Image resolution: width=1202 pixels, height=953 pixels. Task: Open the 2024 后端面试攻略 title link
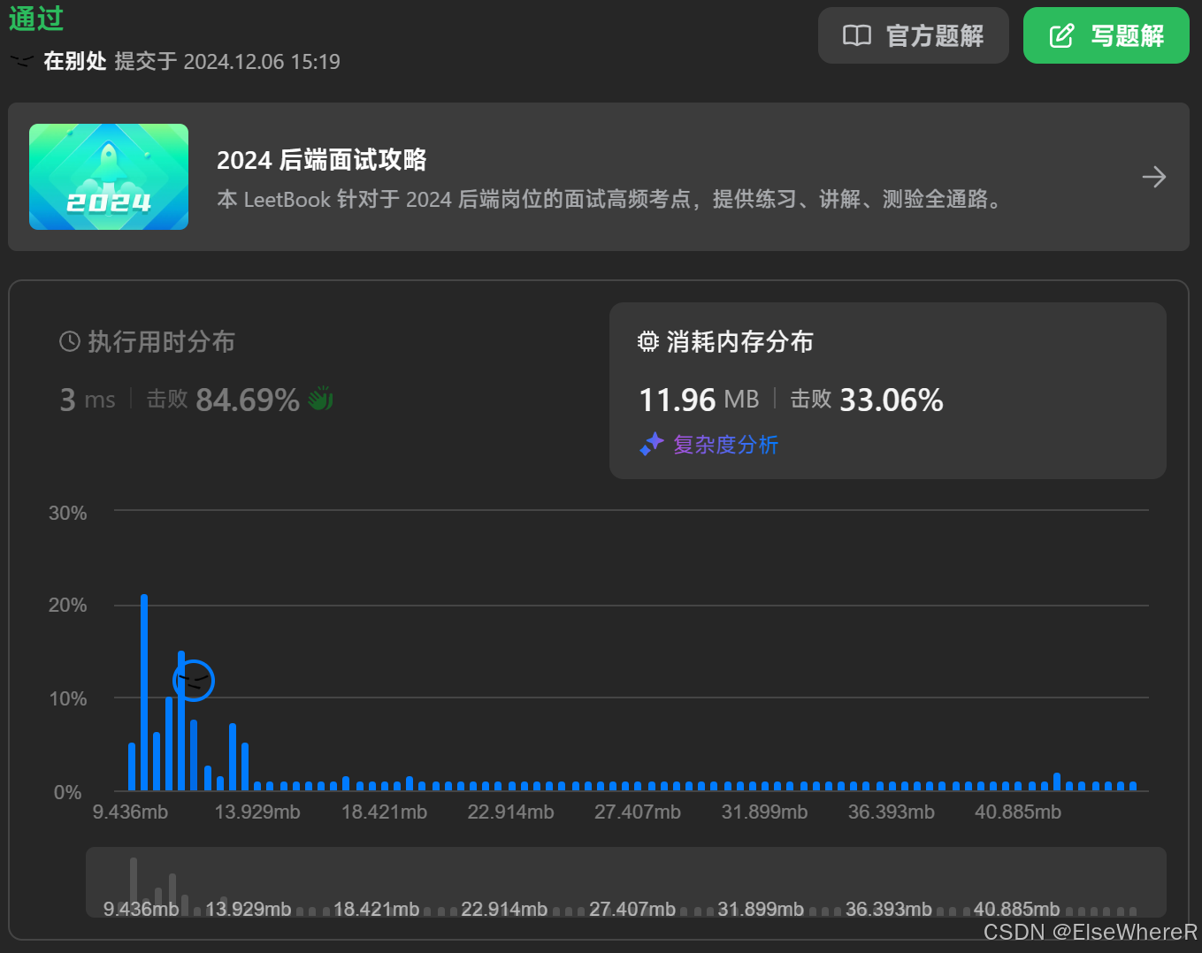pos(321,160)
